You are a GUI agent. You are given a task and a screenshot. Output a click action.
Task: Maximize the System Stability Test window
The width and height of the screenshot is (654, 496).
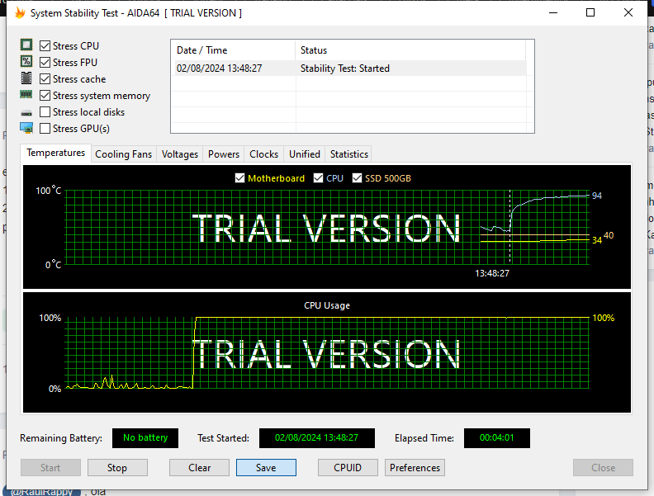coord(590,13)
